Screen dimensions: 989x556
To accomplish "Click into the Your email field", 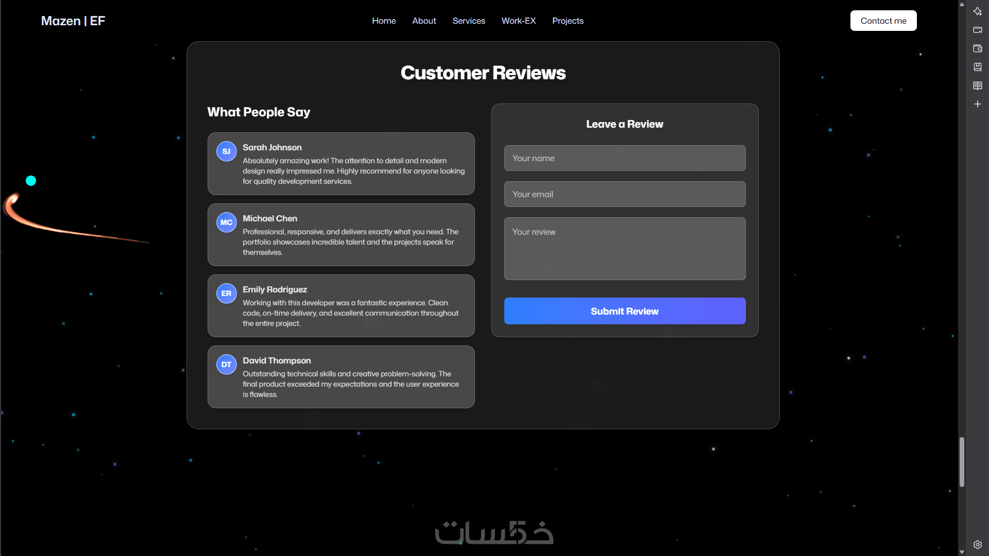I will pyautogui.click(x=624, y=194).
